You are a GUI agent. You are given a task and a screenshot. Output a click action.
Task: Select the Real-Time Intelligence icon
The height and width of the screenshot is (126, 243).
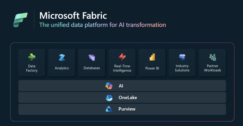(x=122, y=57)
